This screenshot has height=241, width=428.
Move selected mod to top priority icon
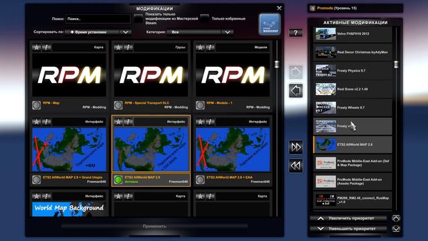(x=396, y=218)
